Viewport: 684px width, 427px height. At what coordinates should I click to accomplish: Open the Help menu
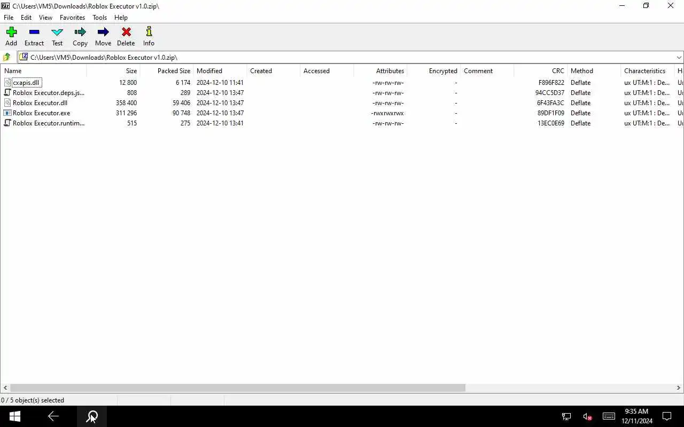(121, 18)
